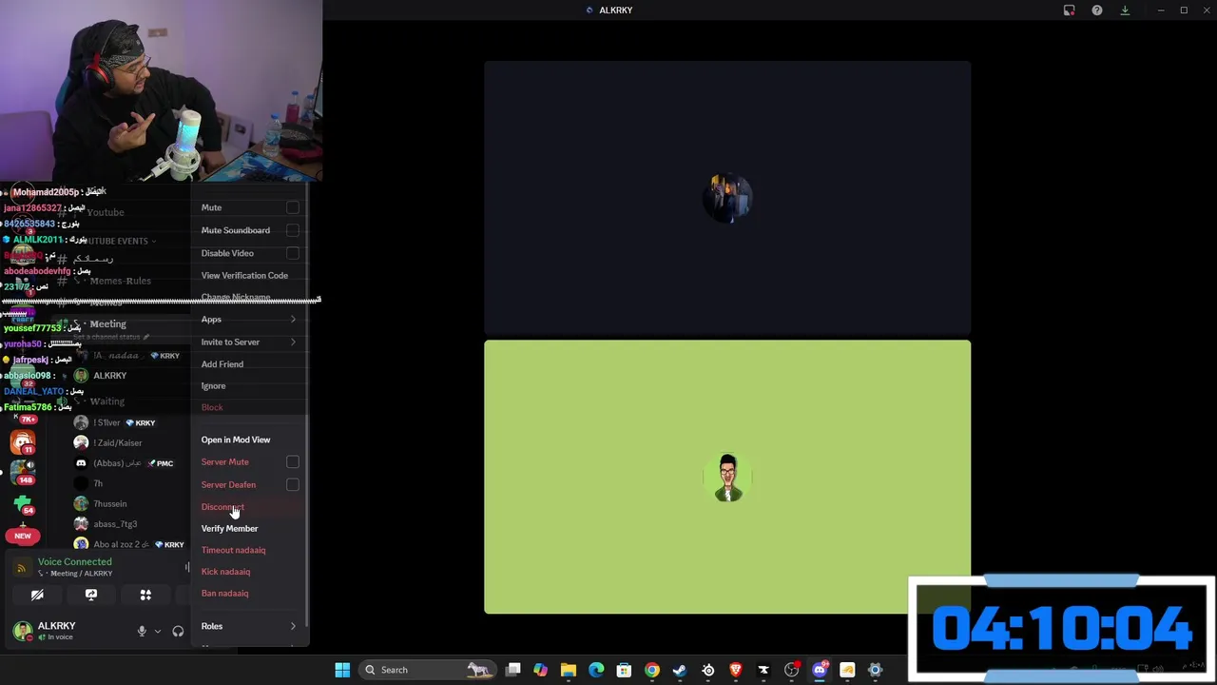Click the NEW unread mentions badge

click(x=23, y=536)
